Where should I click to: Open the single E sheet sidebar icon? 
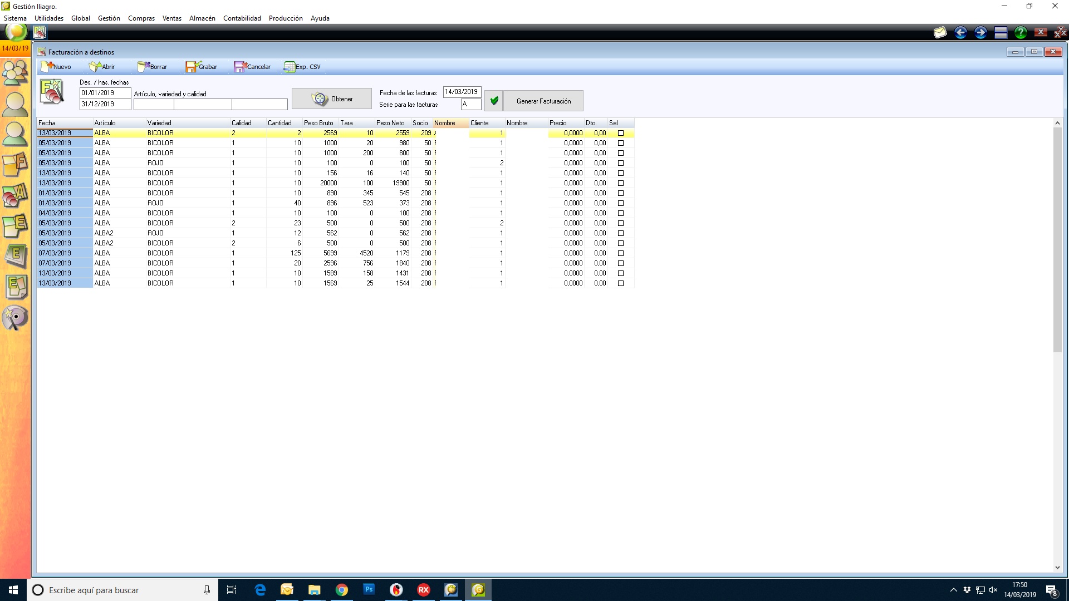[x=15, y=257]
